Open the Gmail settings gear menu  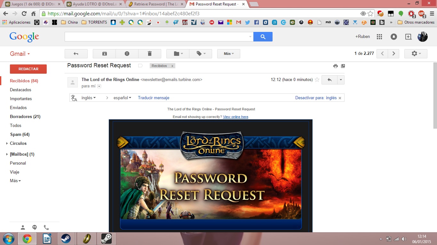pyautogui.click(x=416, y=54)
